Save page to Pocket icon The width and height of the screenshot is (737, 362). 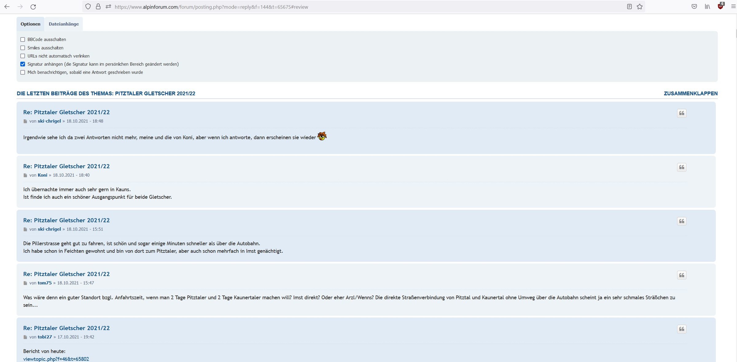point(694,7)
